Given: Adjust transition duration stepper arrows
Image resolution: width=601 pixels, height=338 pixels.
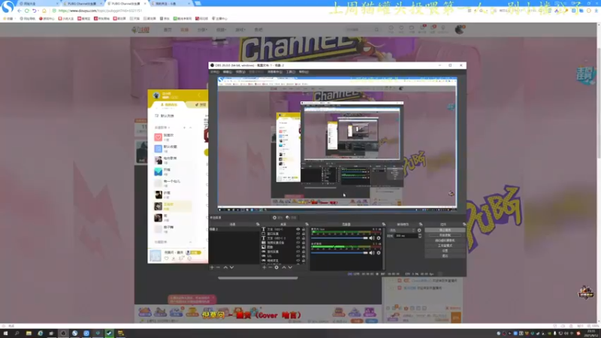Looking at the screenshot, I should click(420, 236).
